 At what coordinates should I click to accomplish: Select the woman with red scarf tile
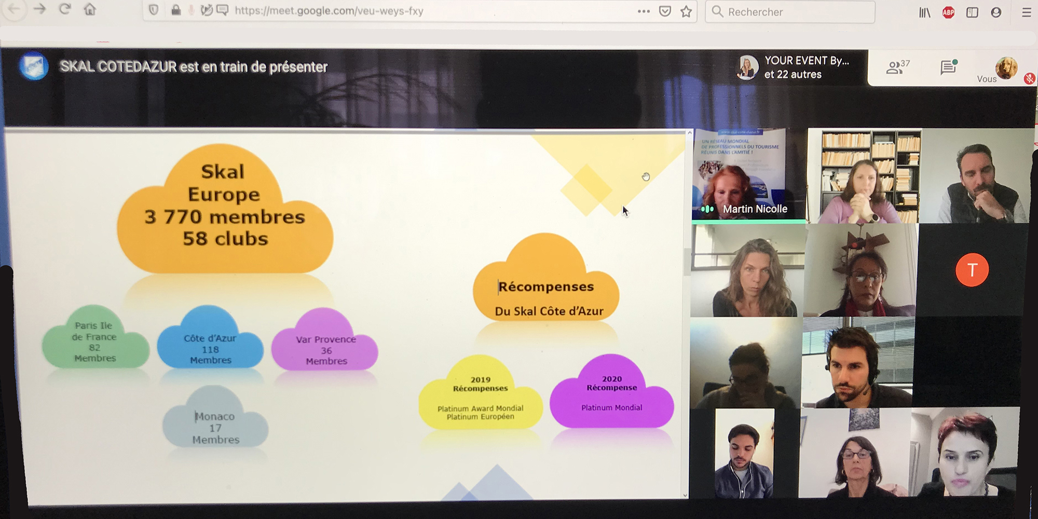pyautogui.click(x=861, y=270)
